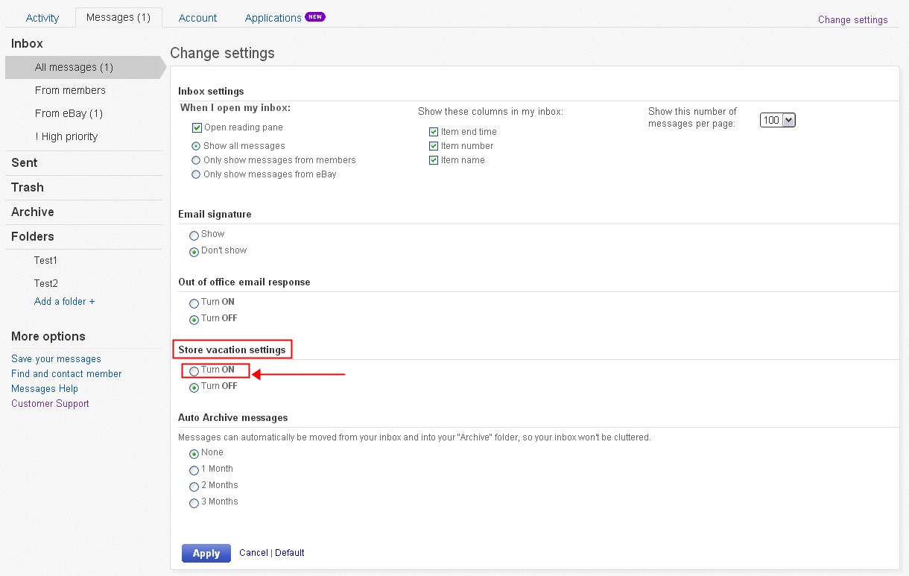Open the Test1 folder in sidebar
The image size is (909, 576).
[45, 261]
